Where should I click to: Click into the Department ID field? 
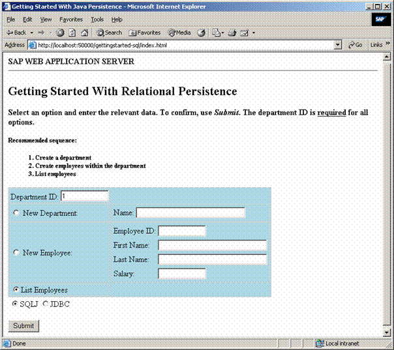pos(84,196)
